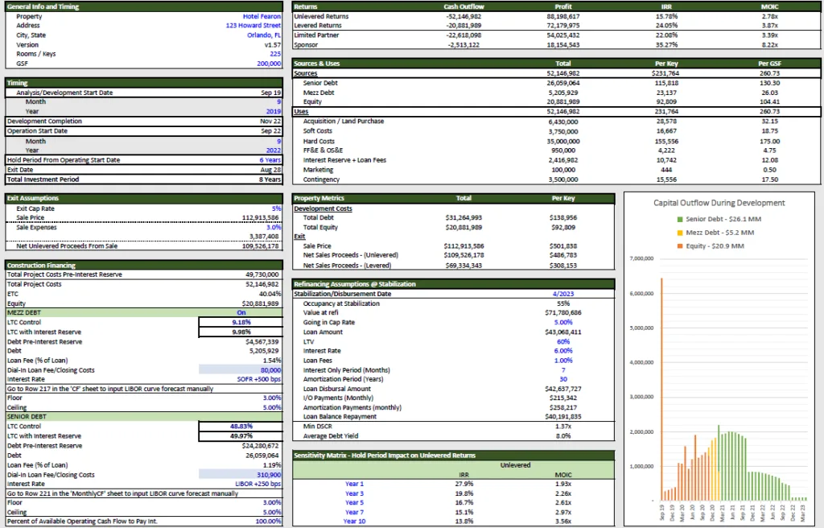This screenshot has width=824, height=528.
Task: Click the Rooms / Keys value 225
Action: pyautogui.click(x=275, y=54)
